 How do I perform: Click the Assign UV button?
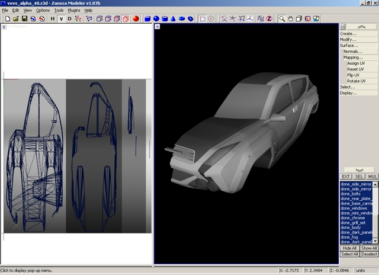pyautogui.click(x=356, y=63)
